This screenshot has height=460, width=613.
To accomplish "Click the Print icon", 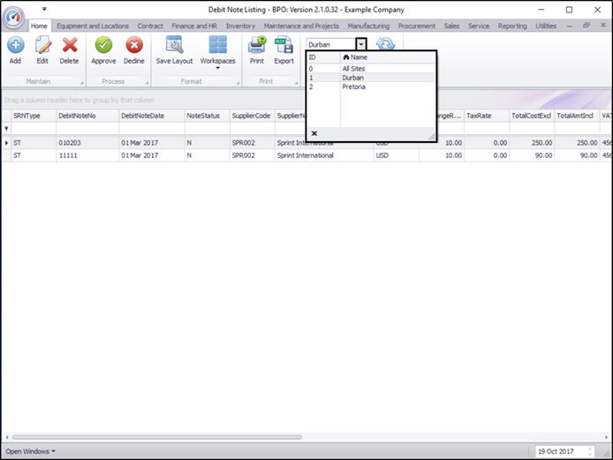I will (x=257, y=45).
